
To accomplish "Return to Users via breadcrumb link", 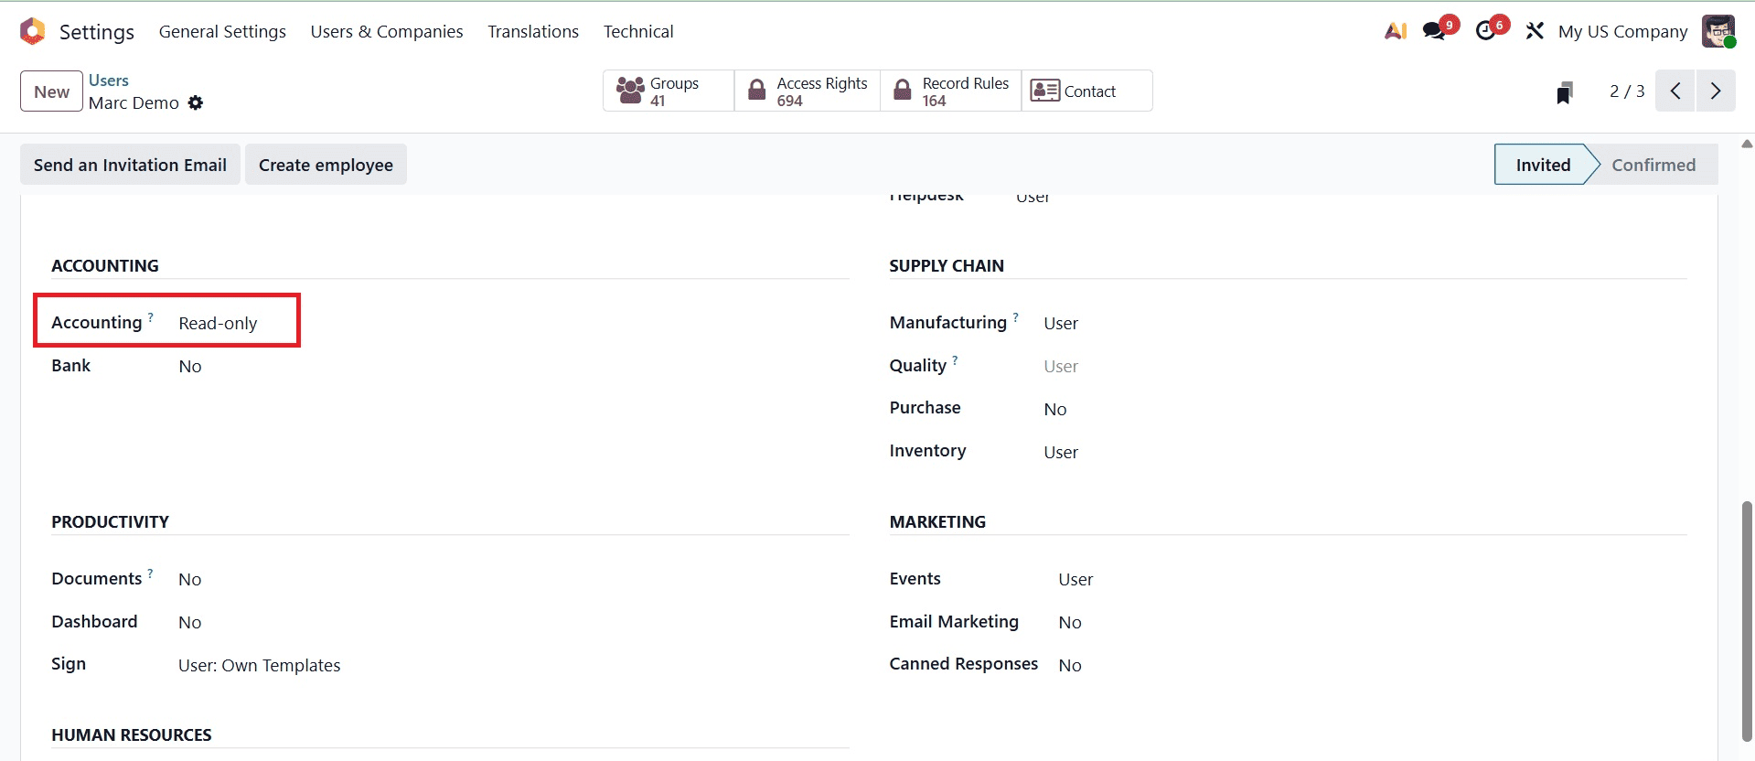I will coord(109,80).
